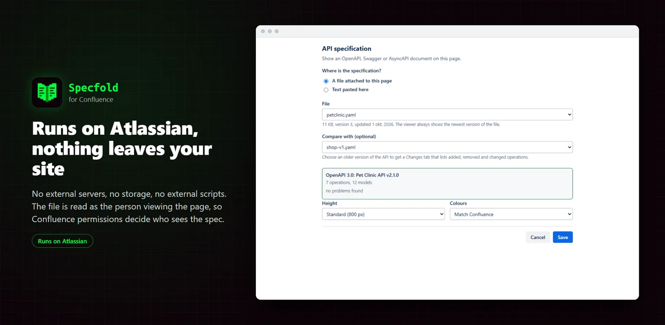Select the 'Text pasted here' radio option

click(326, 90)
